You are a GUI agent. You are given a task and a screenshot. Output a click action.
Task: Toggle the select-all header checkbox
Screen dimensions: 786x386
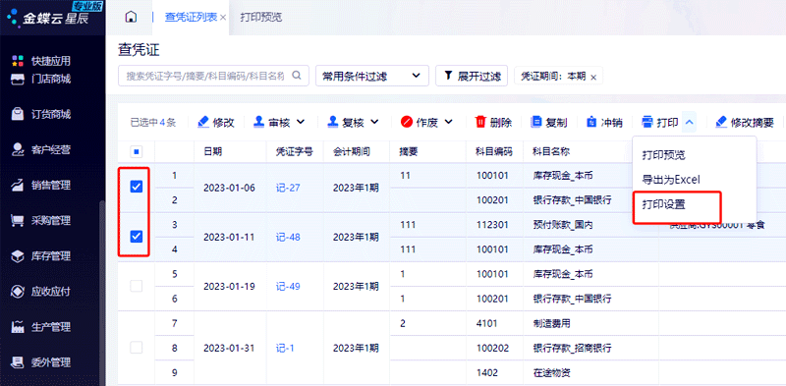[x=136, y=151]
